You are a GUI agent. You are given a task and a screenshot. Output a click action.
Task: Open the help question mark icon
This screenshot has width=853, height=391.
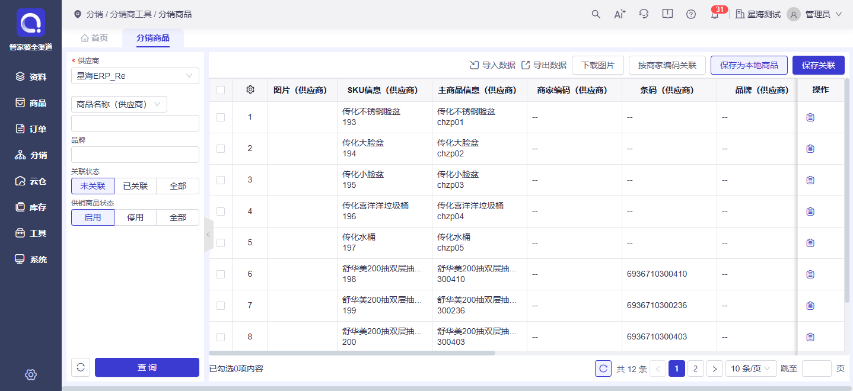click(x=691, y=14)
